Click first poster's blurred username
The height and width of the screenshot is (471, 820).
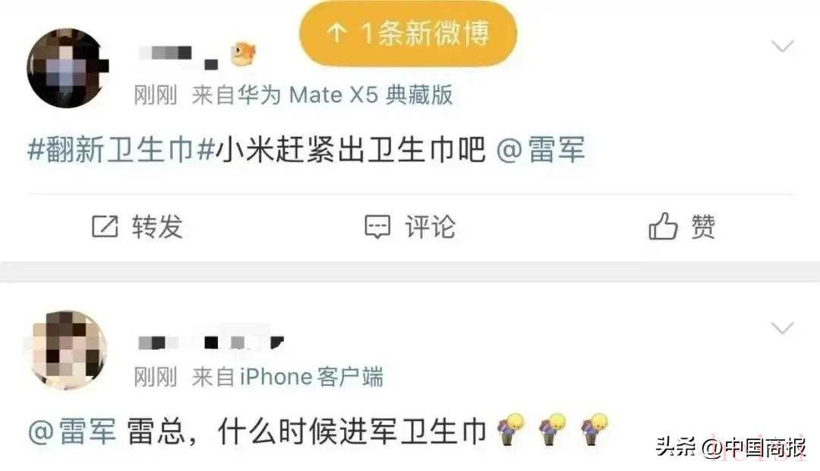(x=178, y=56)
